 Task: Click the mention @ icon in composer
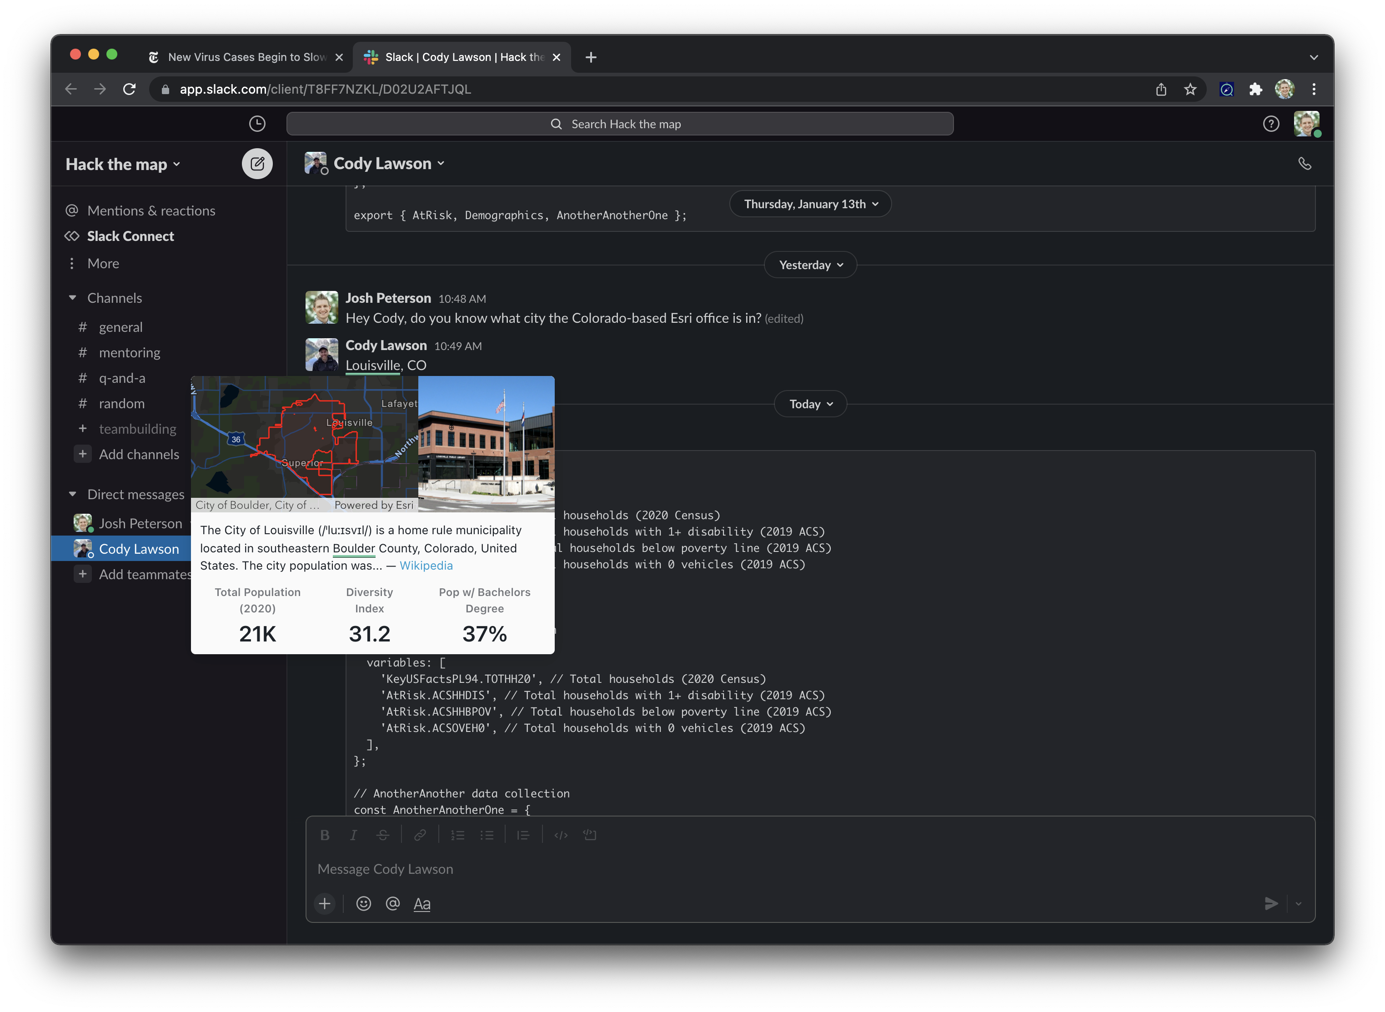pos(393,904)
